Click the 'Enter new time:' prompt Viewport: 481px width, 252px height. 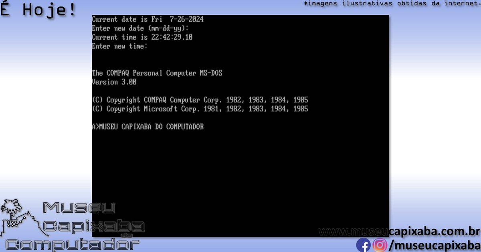point(119,46)
